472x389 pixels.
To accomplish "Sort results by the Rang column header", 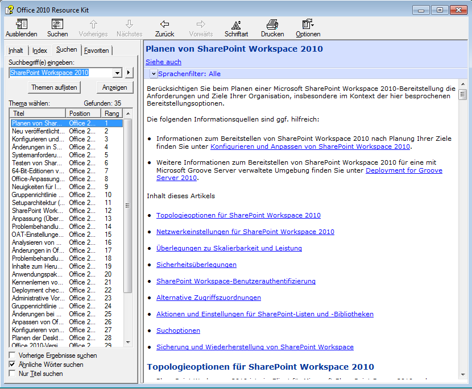I will tap(111, 114).
